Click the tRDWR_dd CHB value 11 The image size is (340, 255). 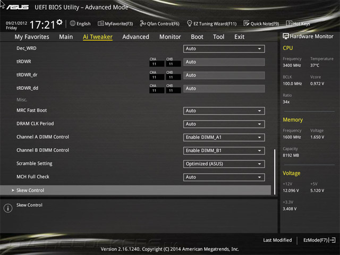[x=173, y=90]
